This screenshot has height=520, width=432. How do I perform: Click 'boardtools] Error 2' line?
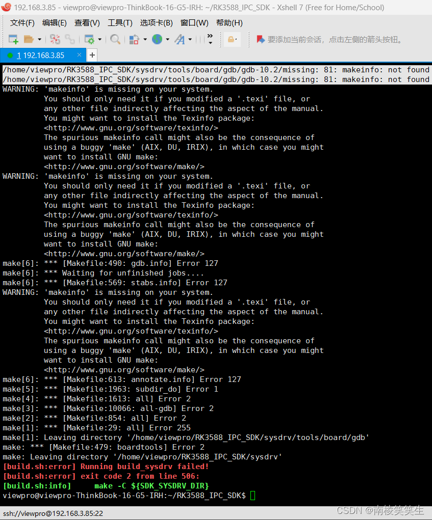point(104,447)
